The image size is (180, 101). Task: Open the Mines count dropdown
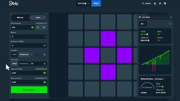(29, 36)
